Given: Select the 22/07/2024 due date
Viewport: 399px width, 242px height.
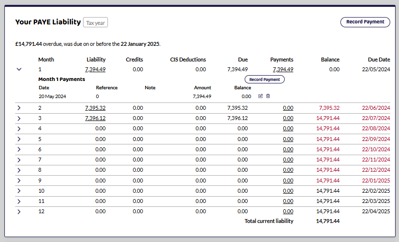Looking at the screenshot, I should pos(376,118).
